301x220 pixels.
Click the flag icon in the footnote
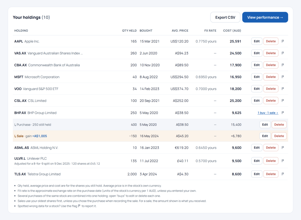[x=79, y=206]
